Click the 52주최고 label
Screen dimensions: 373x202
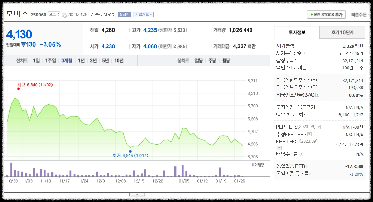(285, 115)
